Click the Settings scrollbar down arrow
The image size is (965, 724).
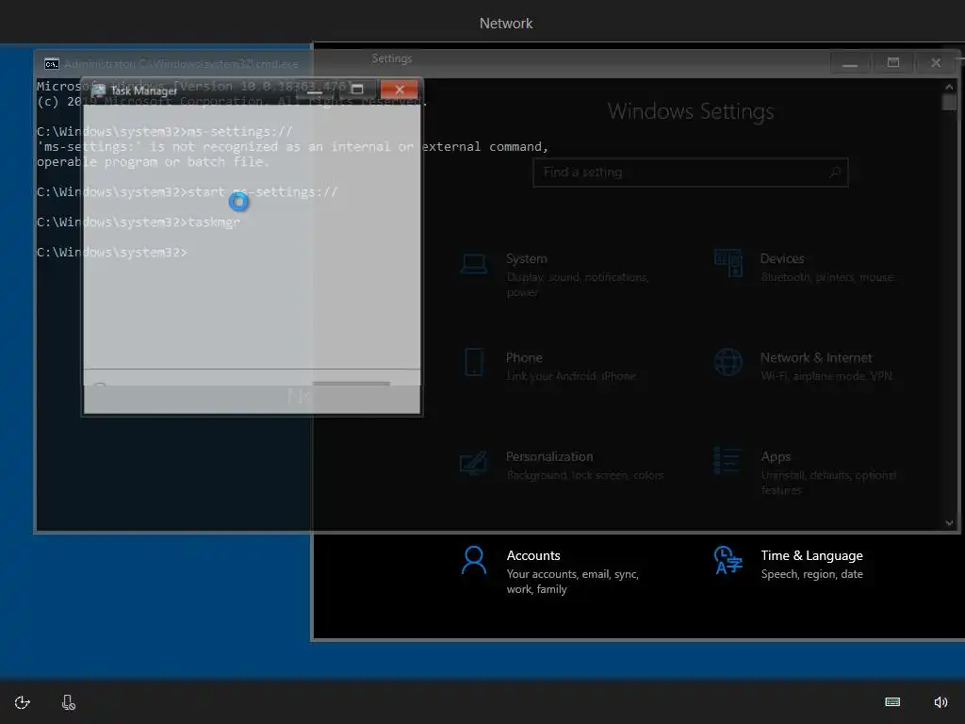tap(949, 522)
